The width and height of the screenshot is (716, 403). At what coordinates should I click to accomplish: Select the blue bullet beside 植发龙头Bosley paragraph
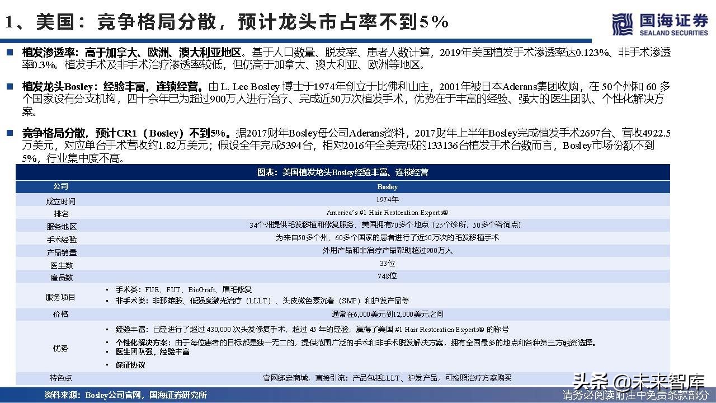(11, 86)
